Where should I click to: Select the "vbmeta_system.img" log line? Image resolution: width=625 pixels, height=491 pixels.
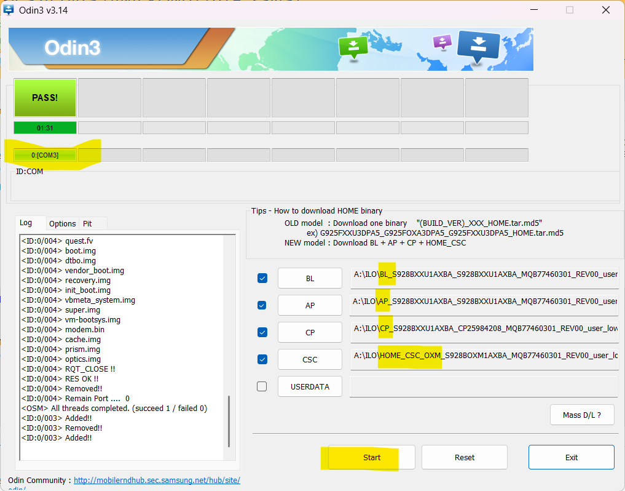point(78,300)
